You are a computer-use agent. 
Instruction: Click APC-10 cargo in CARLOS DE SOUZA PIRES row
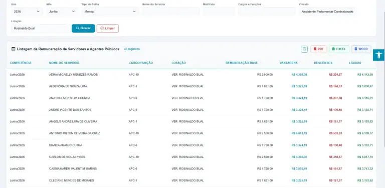[x=134, y=157]
